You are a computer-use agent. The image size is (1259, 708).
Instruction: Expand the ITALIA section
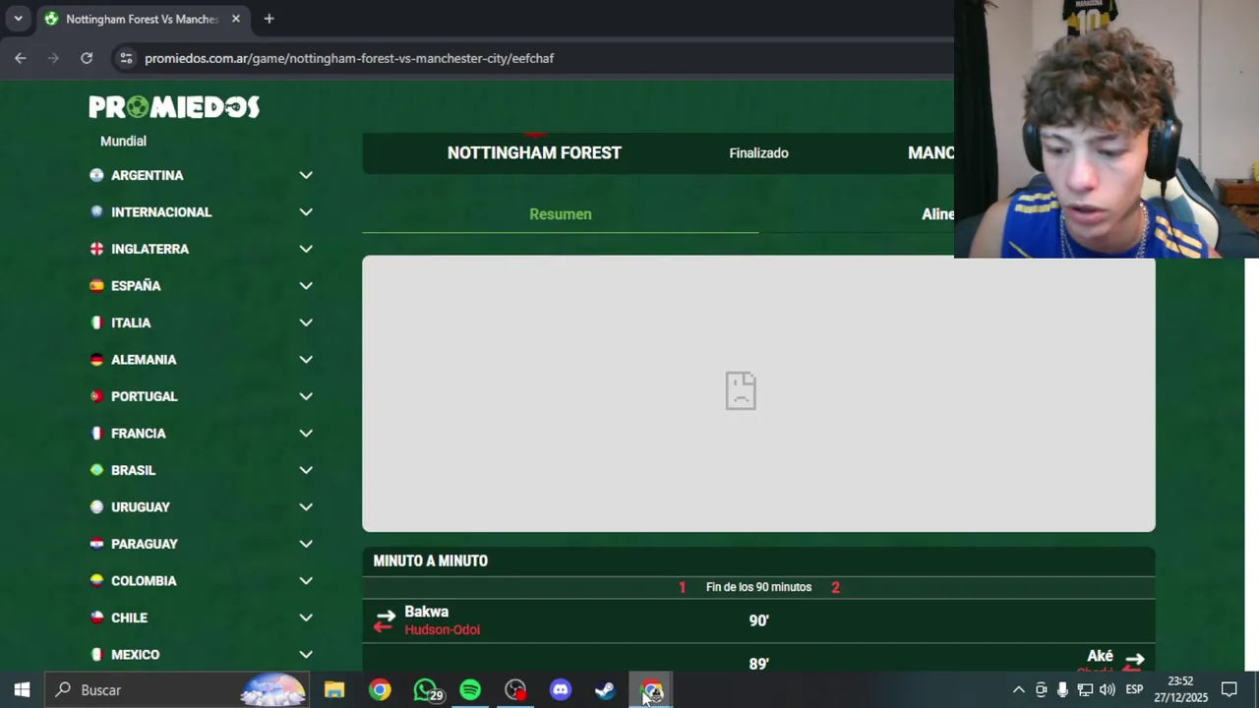click(x=306, y=323)
